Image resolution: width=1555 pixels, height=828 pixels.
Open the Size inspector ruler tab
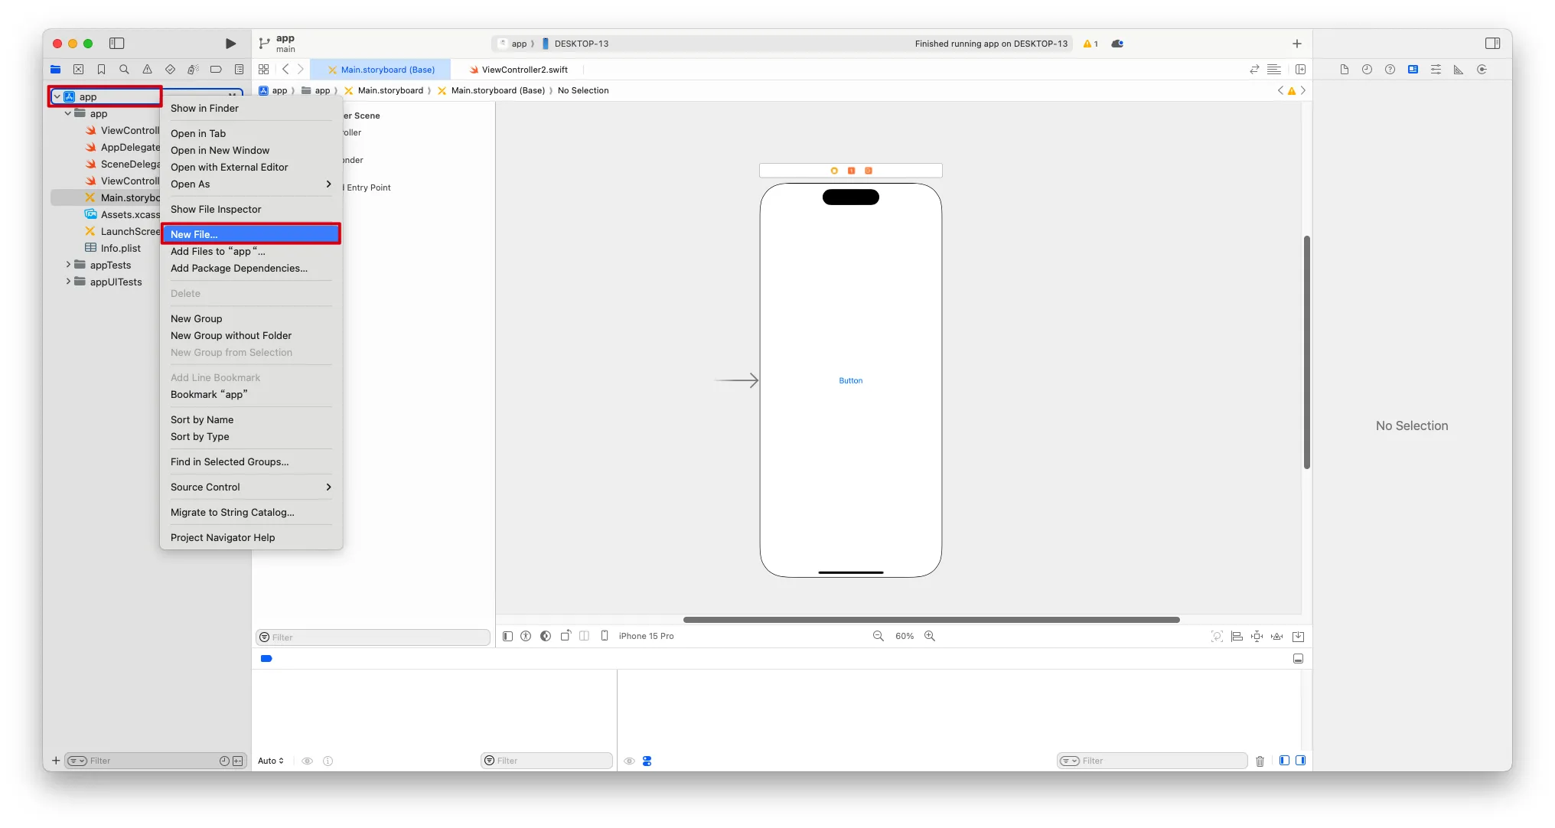point(1459,70)
